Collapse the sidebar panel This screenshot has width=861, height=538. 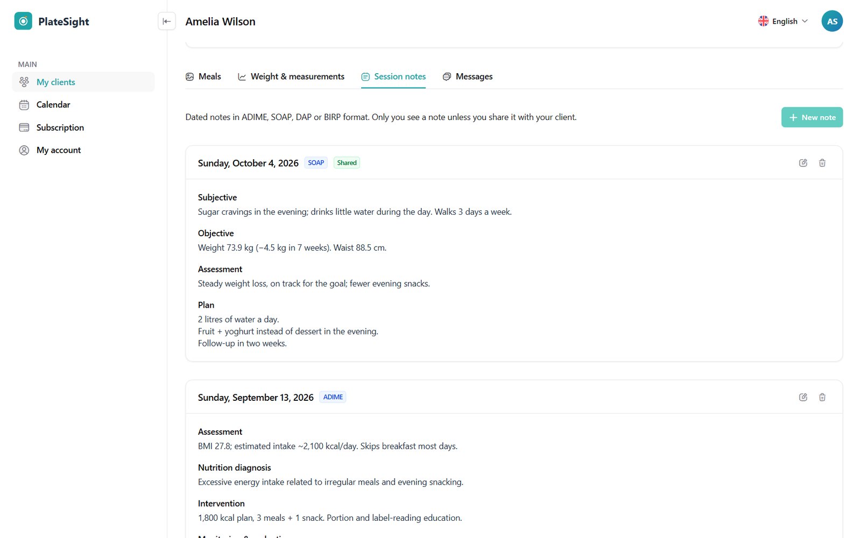pos(167,21)
